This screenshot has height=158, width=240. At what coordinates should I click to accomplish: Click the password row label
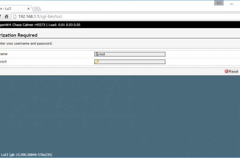pos(4,62)
